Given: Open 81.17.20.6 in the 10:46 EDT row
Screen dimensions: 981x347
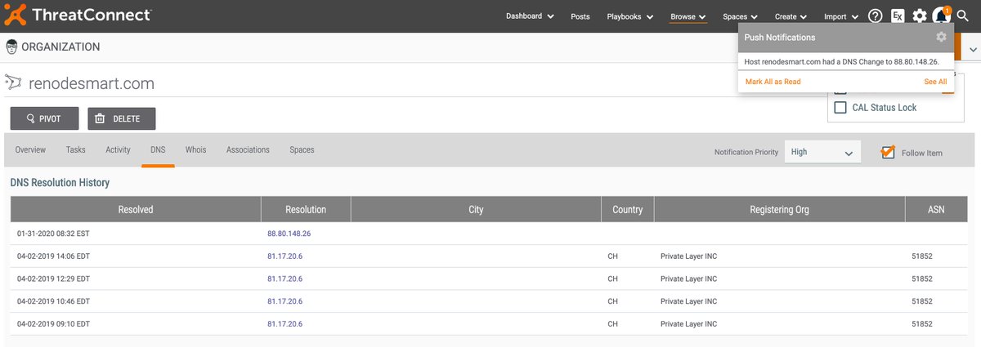Looking at the screenshot, I should 284,302.
